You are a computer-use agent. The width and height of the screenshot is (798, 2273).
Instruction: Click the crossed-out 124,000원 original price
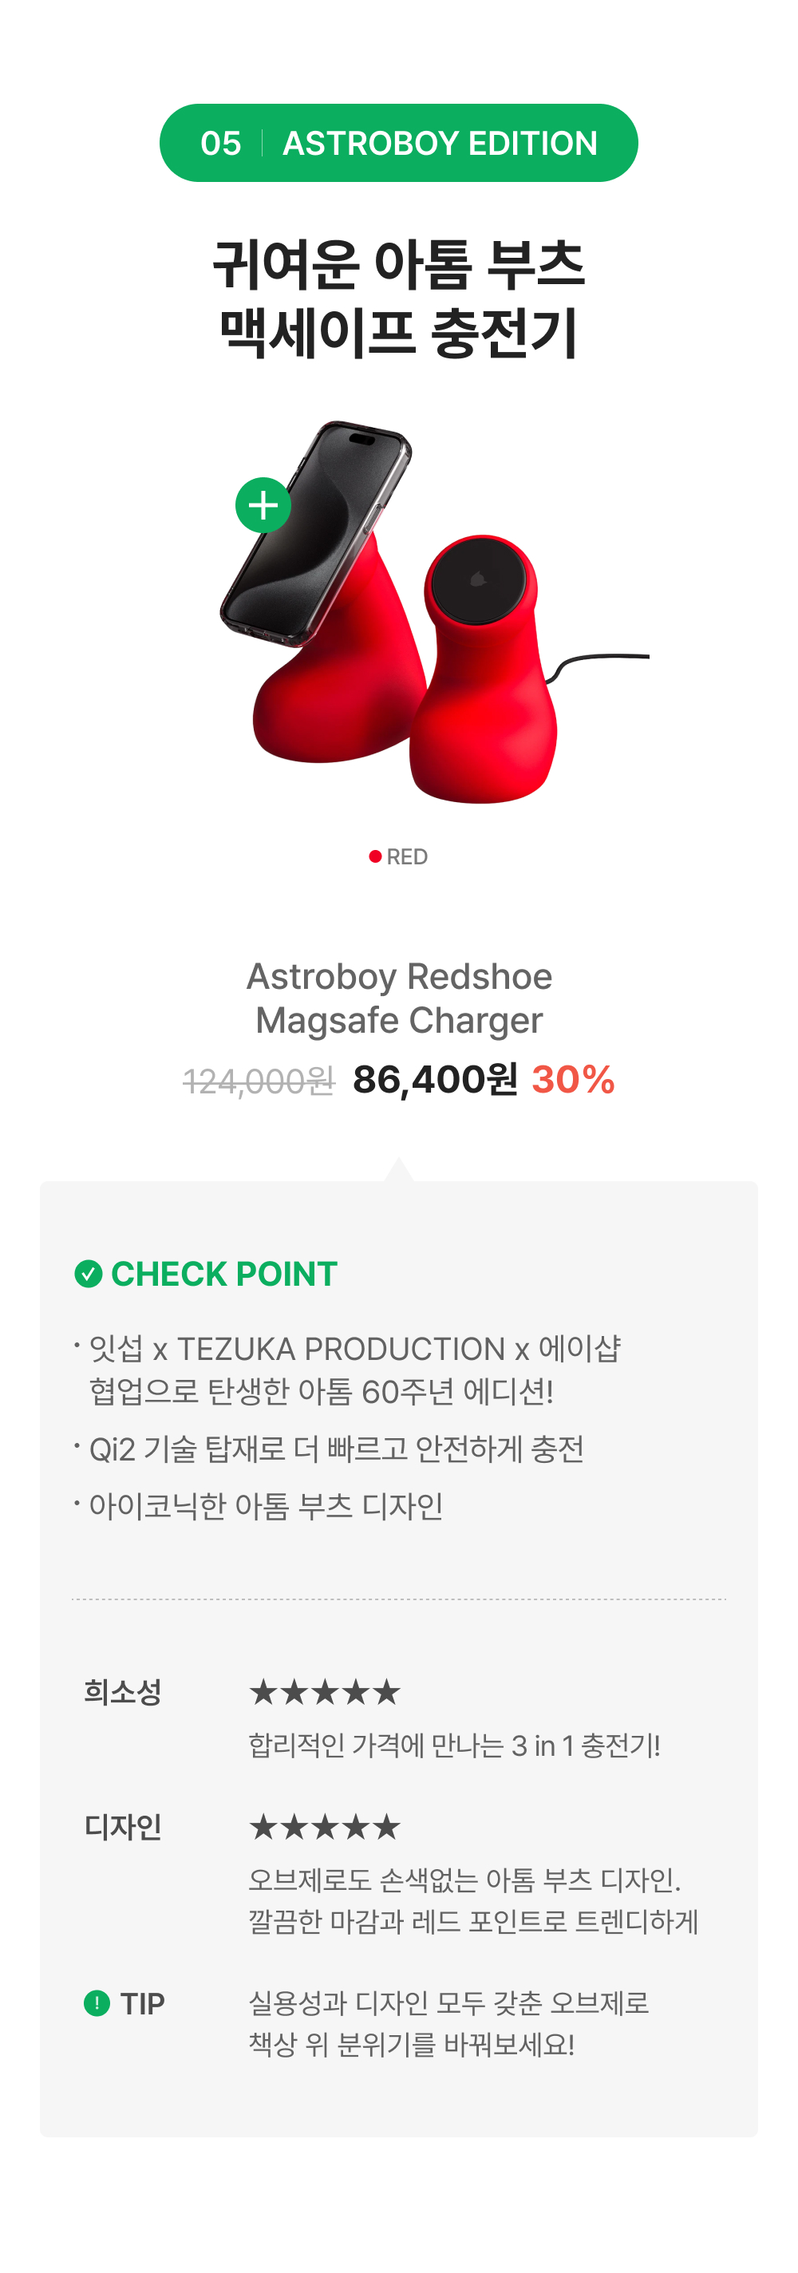pos(259,1081)
